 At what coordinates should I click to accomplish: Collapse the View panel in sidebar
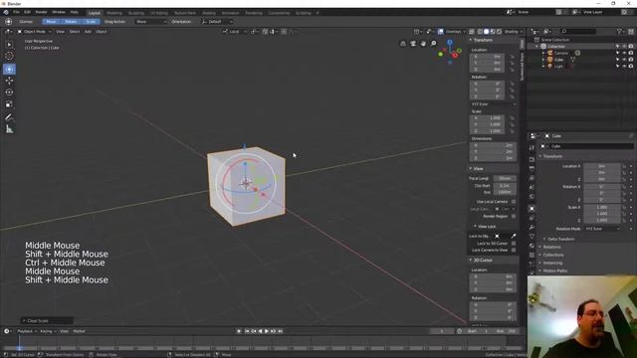point(478,168)
